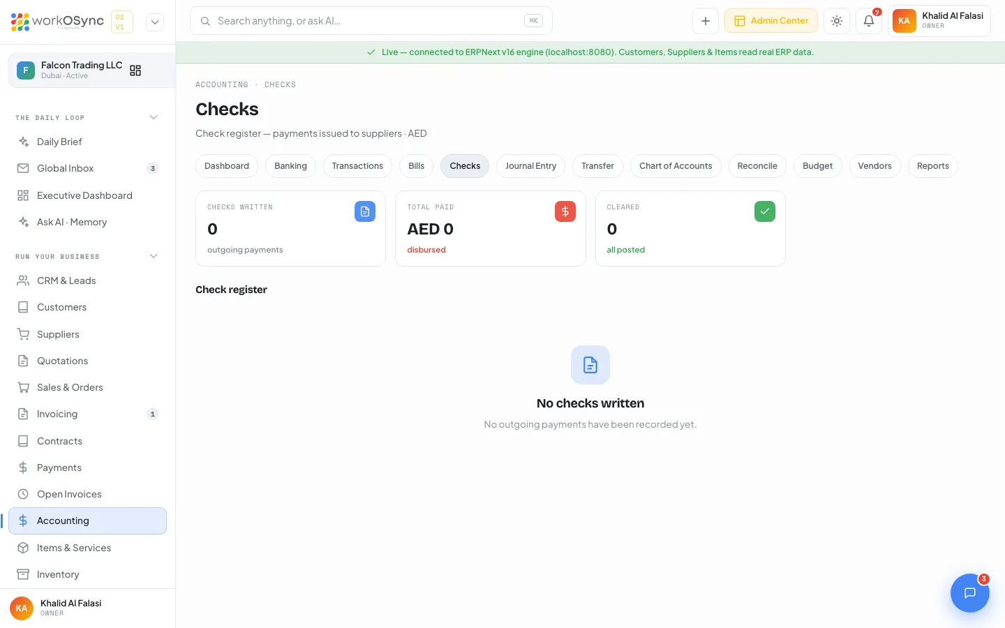The width and height of the screenshot is (1005, 628).
Task: Toggle light/dark theme sun icon
Action: 837,21
